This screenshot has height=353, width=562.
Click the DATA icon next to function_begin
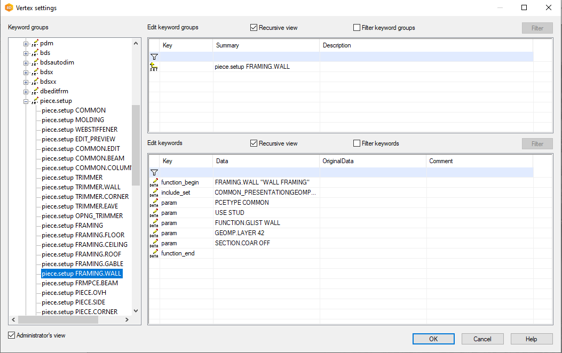(154, 182)
